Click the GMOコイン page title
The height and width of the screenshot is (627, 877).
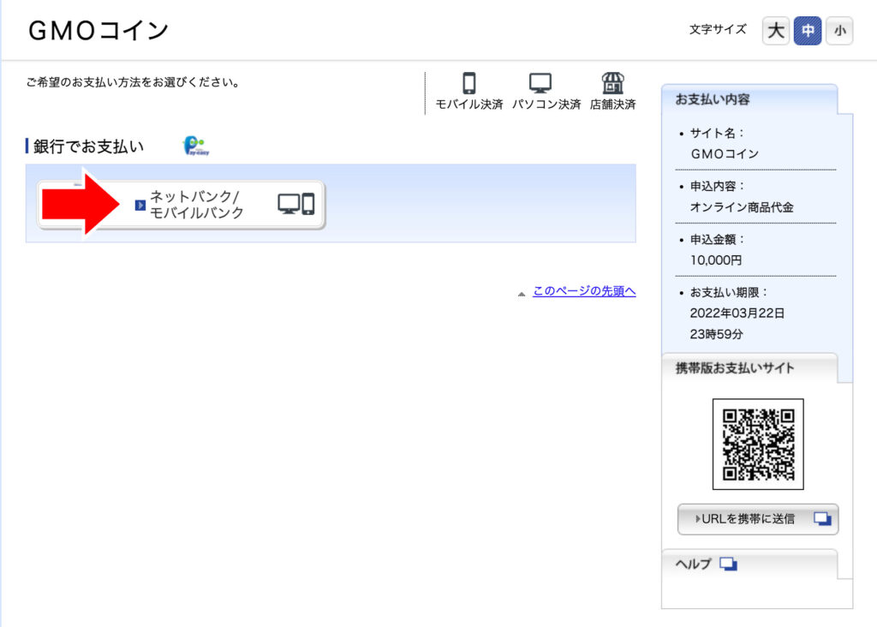click(x=98, y=31)
